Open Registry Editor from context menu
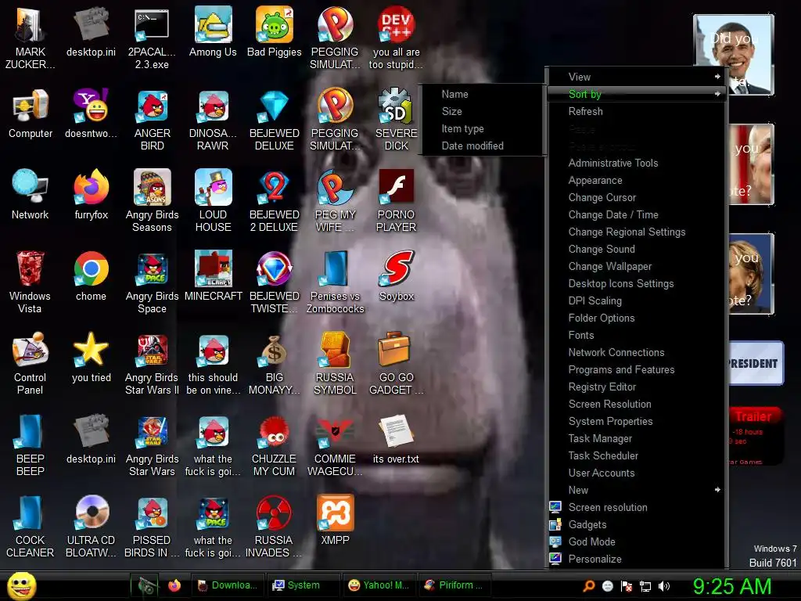This screenshot has height=601, width=801. point(636,387)
